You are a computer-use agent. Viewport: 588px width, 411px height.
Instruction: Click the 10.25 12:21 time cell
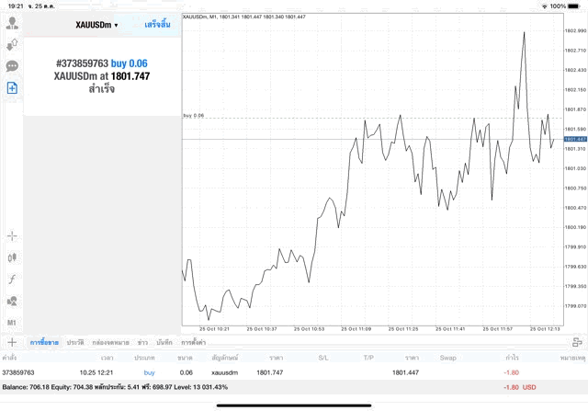coord(96,372)
